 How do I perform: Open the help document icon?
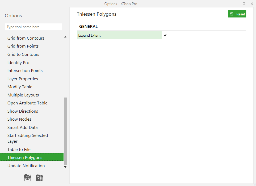(39, 178)
